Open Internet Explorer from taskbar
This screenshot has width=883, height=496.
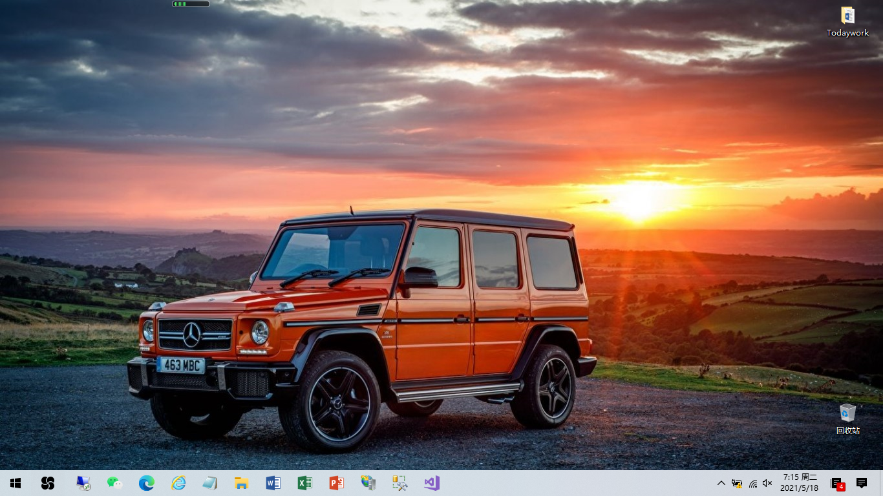coord(178,483)
